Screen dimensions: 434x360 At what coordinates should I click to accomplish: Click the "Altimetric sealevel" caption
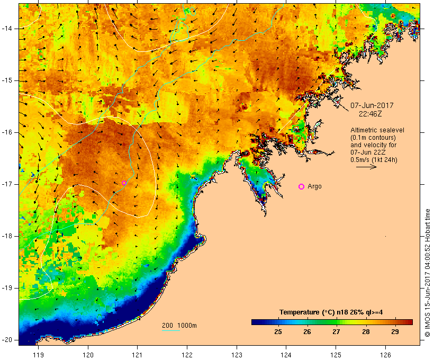click(x=377, y=130)
